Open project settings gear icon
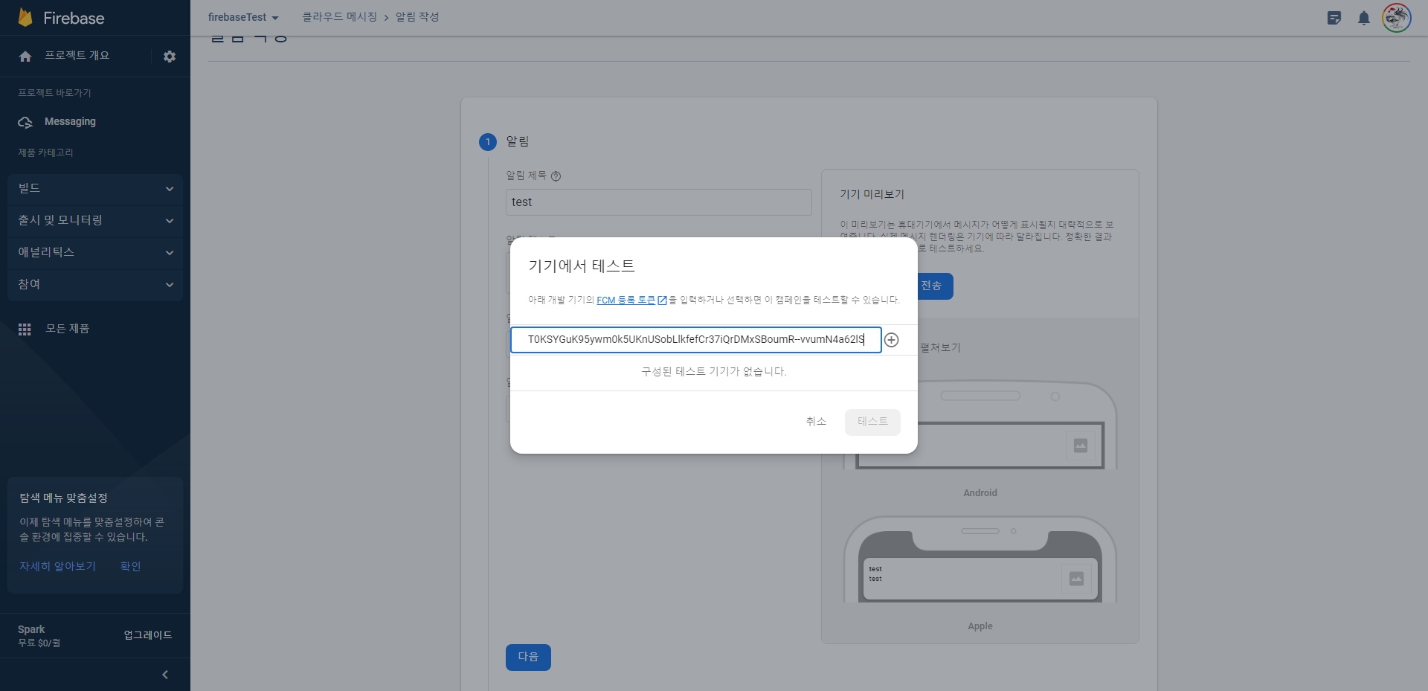The image size is (1428, 691). [x=170, y=57]
